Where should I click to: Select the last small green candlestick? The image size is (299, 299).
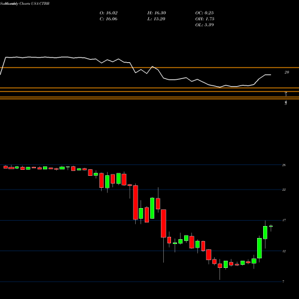(x=271, y=226)
